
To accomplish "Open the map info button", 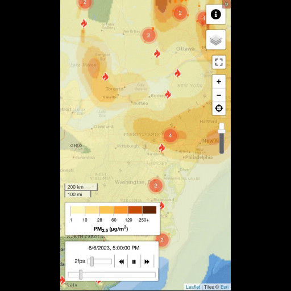I will pyautogui.click(x=216, y=14).
